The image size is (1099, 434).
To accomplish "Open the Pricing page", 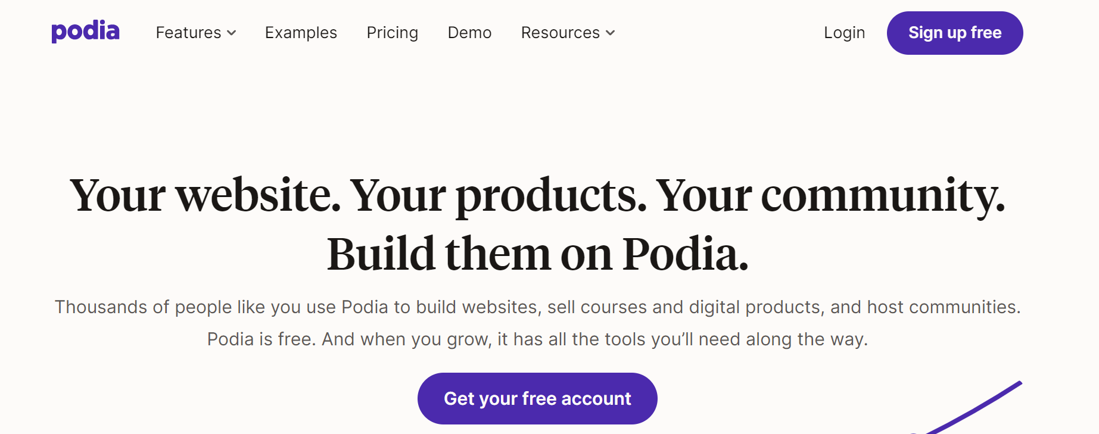I will 393,33.
